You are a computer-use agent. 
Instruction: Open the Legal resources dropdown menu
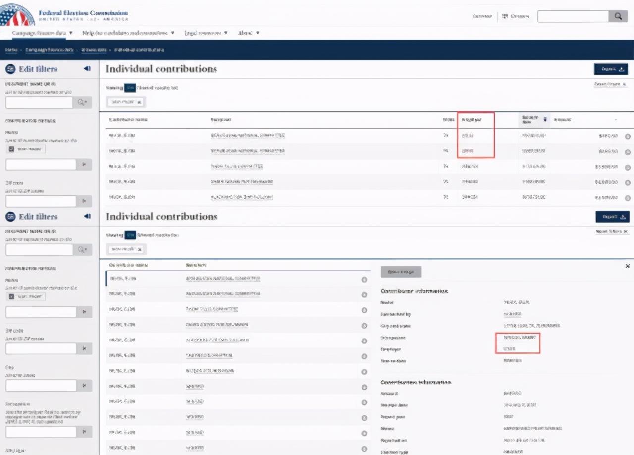[x=206, y=33]
